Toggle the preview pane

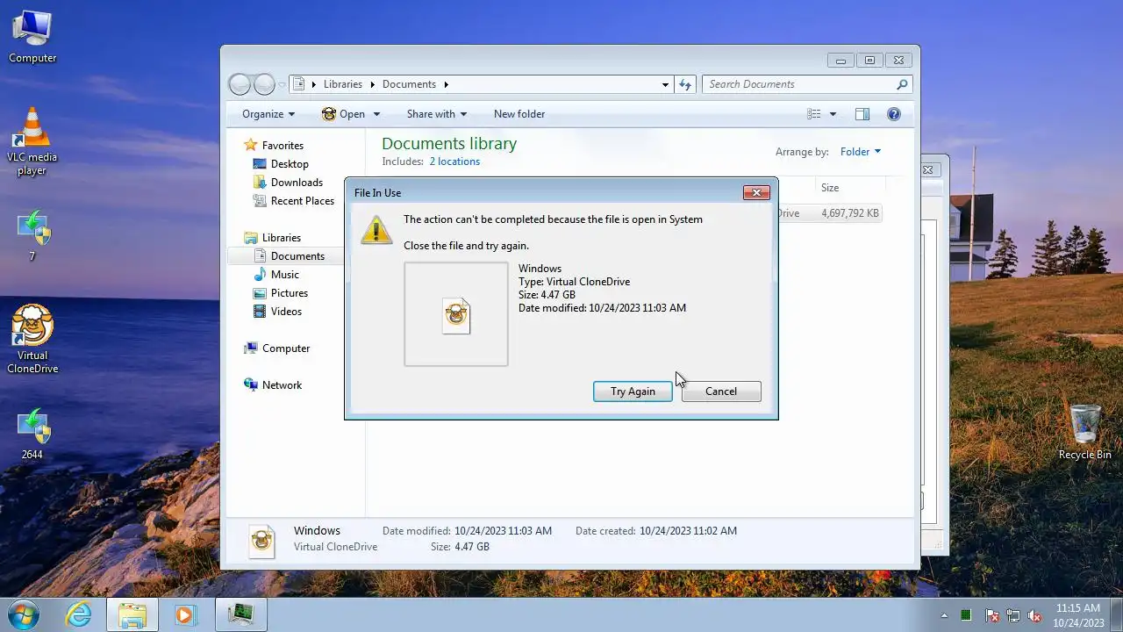[x=862, y=114]
